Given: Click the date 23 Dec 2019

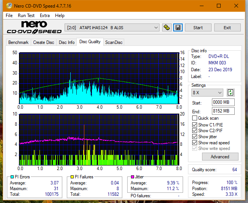Looking at the screenshot, I should point(220,70).
